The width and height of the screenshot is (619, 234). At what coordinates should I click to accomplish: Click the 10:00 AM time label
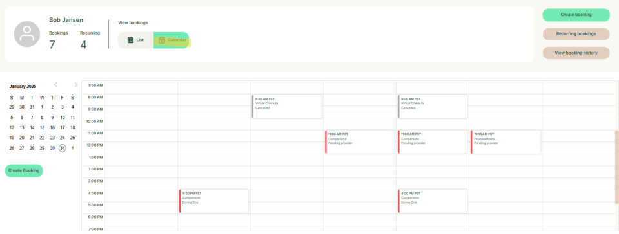pos(94,121)
